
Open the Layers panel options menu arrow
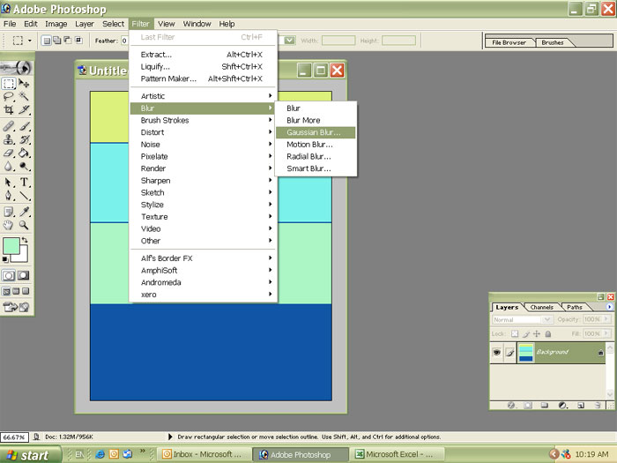click(x=610, y=307)
